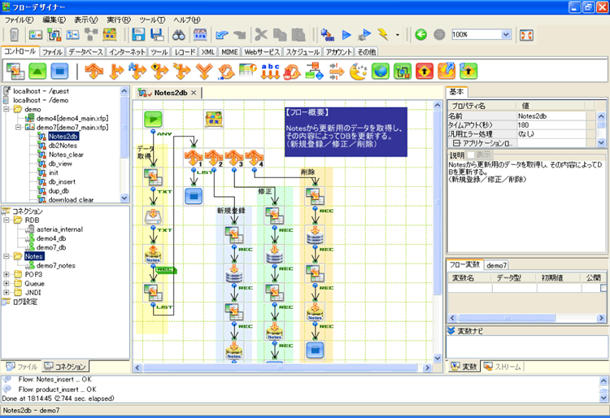Open the 100% zoom level dropdown
Screen dimensions: 610x418
[x=505, y=35]
